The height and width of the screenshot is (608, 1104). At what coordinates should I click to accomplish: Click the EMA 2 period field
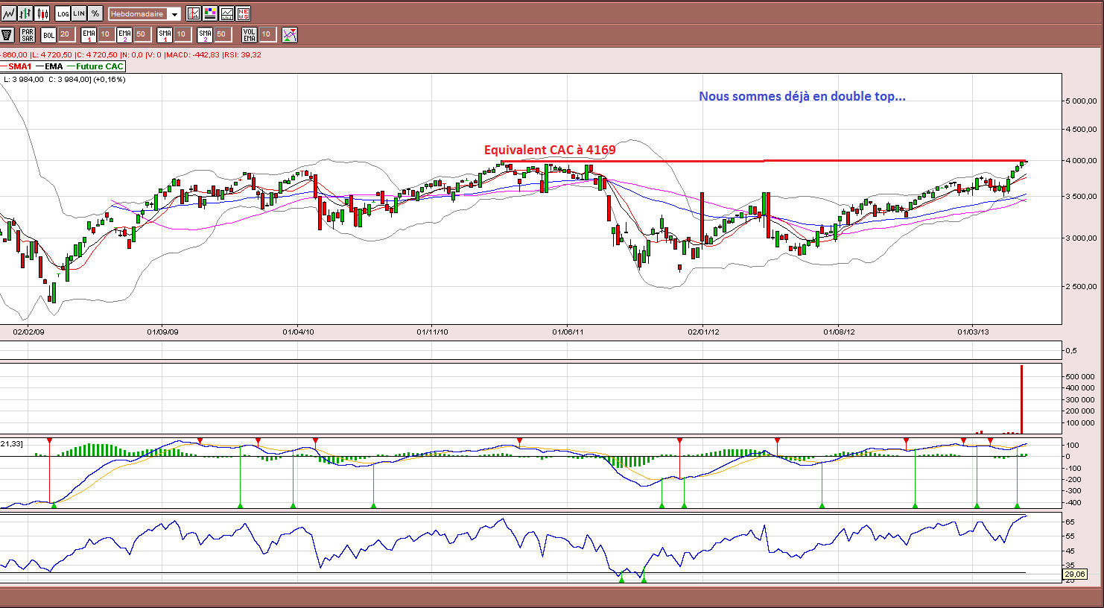142,34
